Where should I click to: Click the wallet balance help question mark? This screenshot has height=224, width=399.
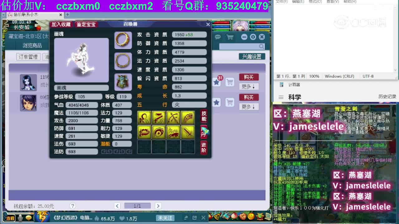pyautogui.click(x=73, y=206)
